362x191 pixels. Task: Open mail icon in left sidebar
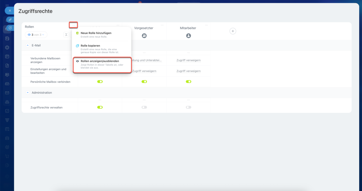[7, 93]
